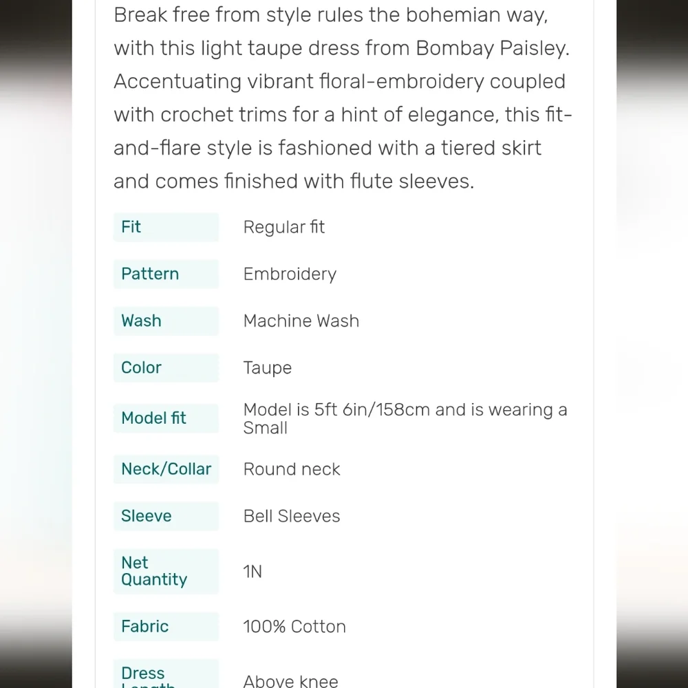Select the Embroidery pattern value
The height and width of the screenshot is (688, 688).
point(290,275)
